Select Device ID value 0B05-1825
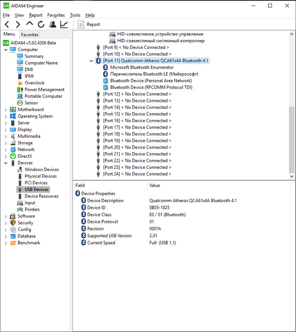The height and width of the screenshot is (332, 296). pos(159,207)
